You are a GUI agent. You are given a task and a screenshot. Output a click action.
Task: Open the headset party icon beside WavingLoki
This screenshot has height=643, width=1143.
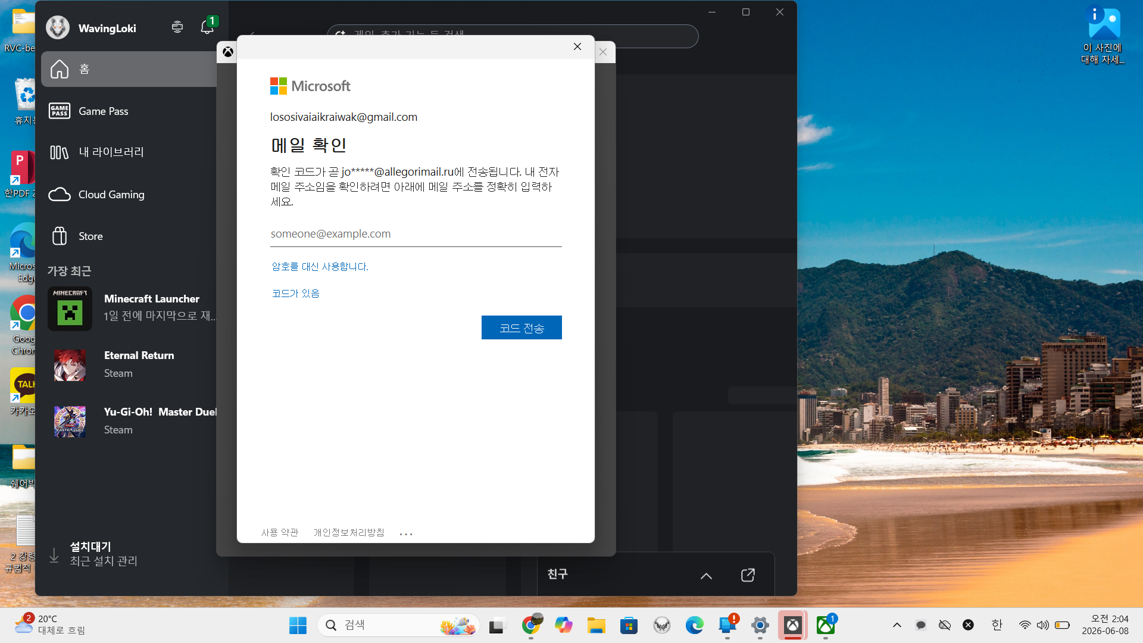pyautogui.click(x=177, y=27)
